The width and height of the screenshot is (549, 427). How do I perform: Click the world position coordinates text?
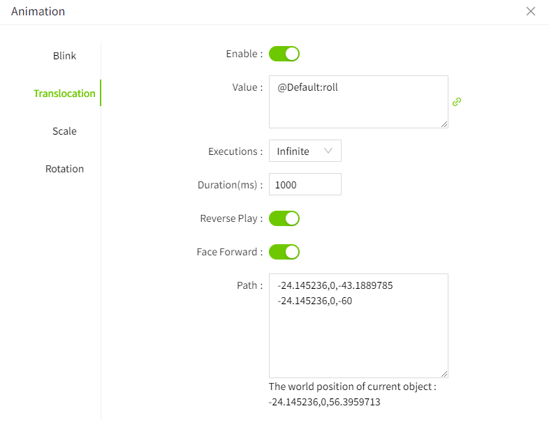(x=324, y=403)
